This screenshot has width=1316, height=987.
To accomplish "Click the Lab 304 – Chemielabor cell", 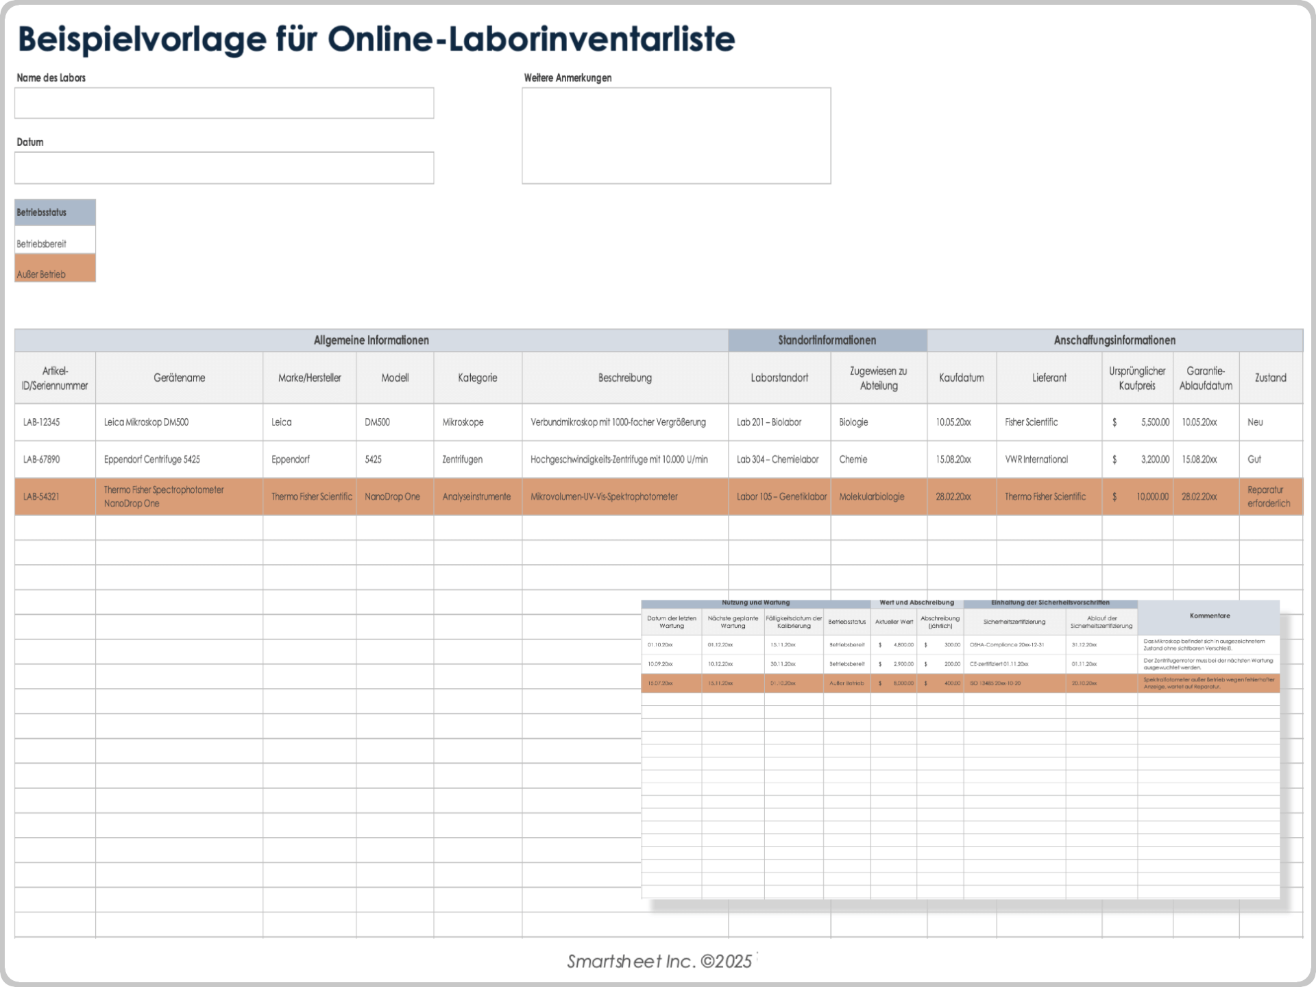I will [777, 459].
